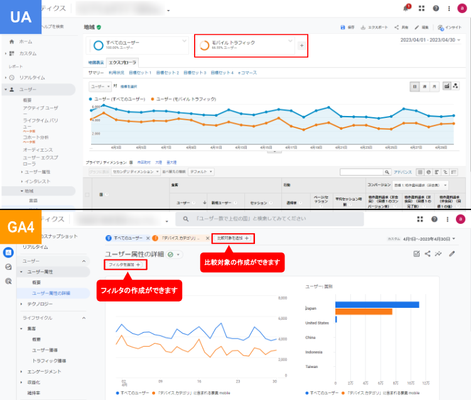The height and width of the screenshot is (400, 471).
Task: Collapse GA4 ユーザー section chevron
Action: (84, 261)
